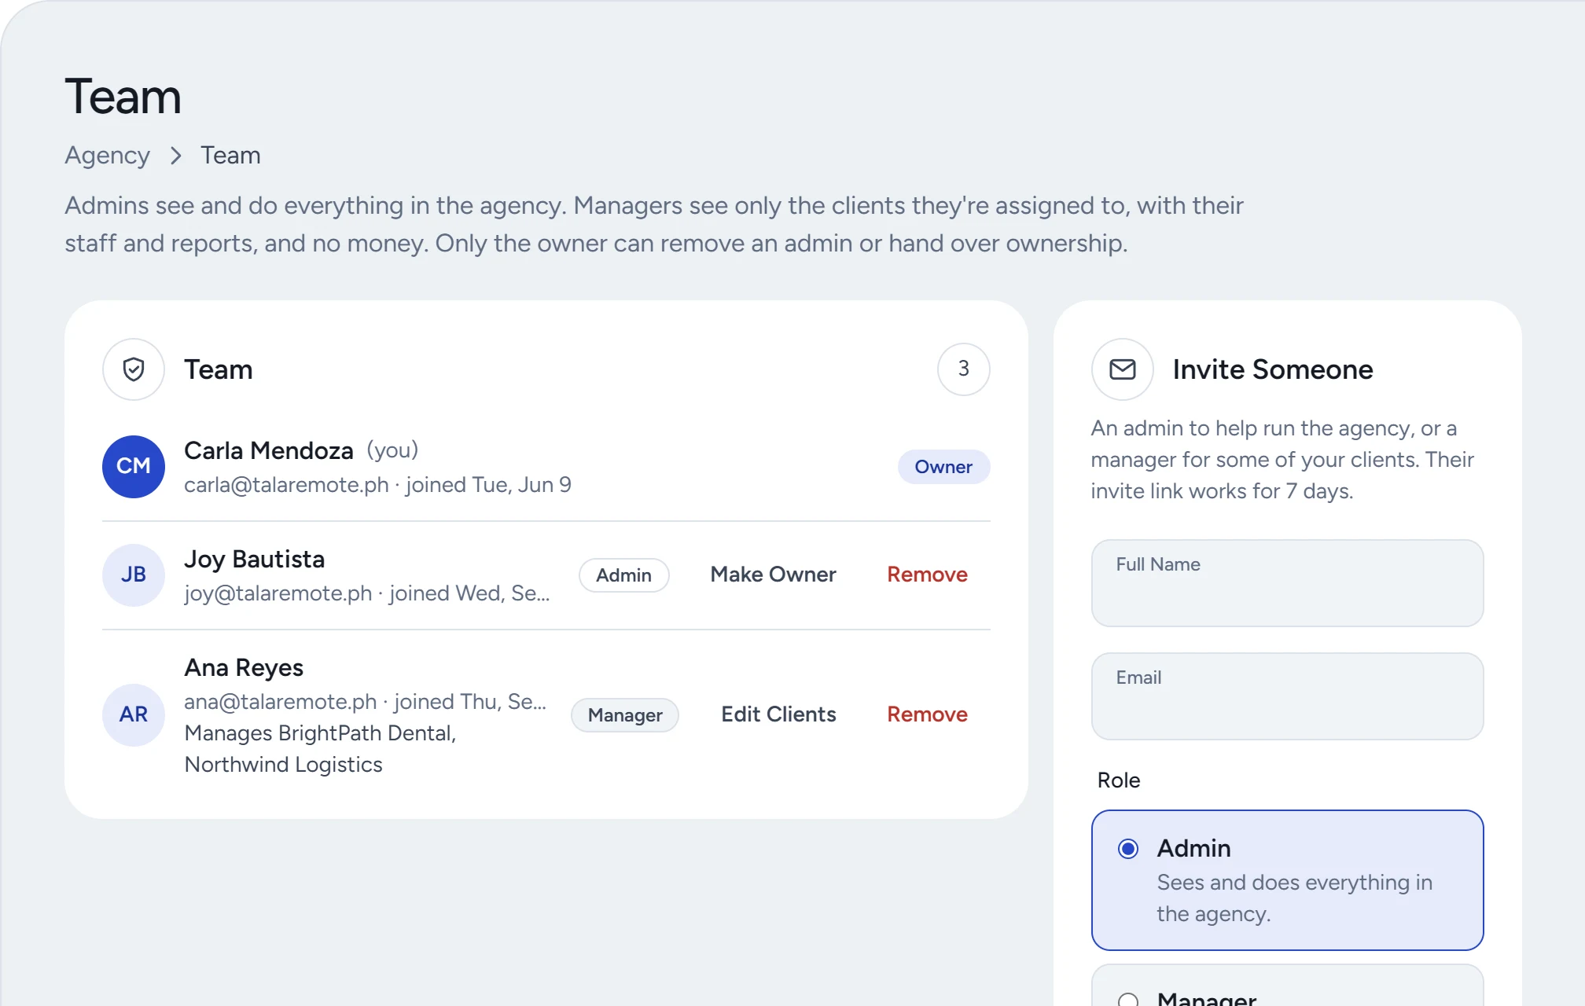Click the shield icon beside Team heading
Image resolution: width=1585 pixels, height=1006 pixels.
pos(134,369)
